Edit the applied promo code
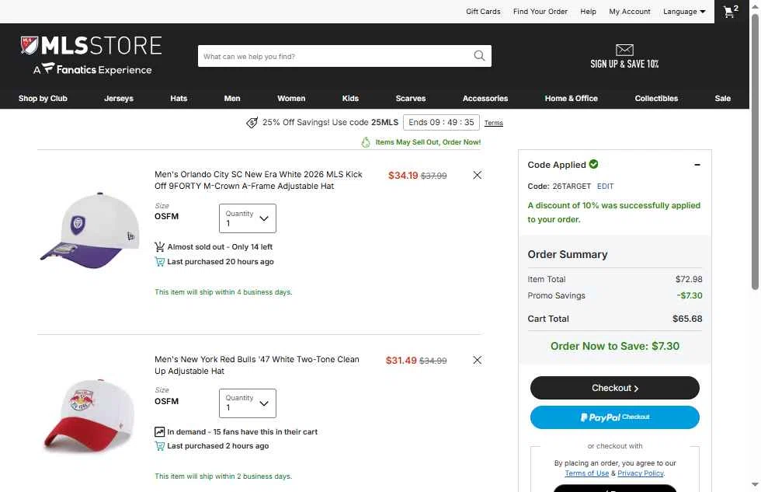Screen dimensions: 761x492 605,186
